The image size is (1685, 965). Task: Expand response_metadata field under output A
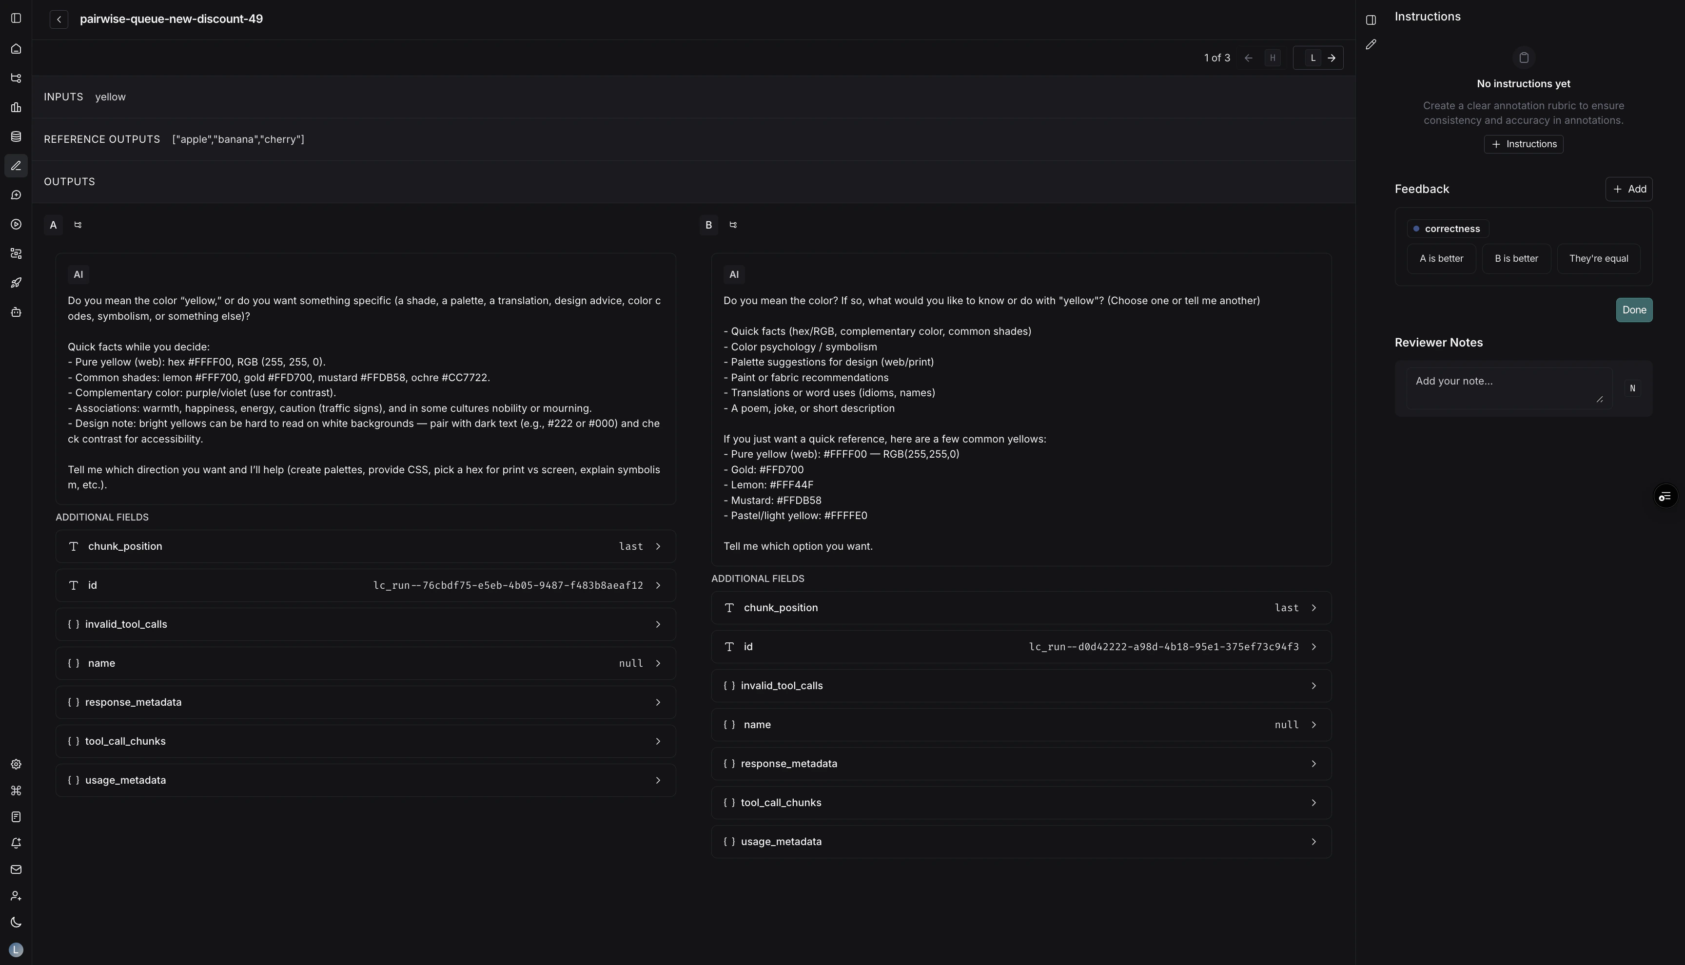coord(365,702)
